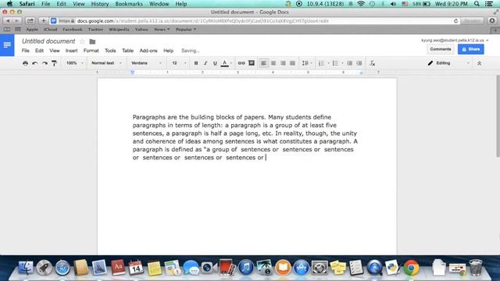500x281 pixels.
Task: Reload the page in Safari
Action: [x=455, y=21]
